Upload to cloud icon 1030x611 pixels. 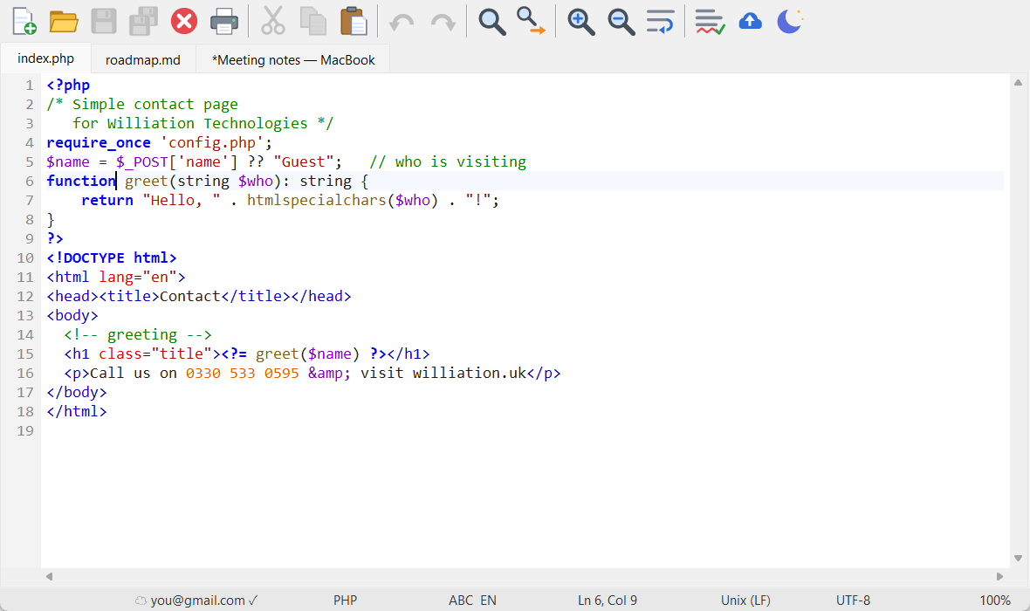tap(750, 21)
